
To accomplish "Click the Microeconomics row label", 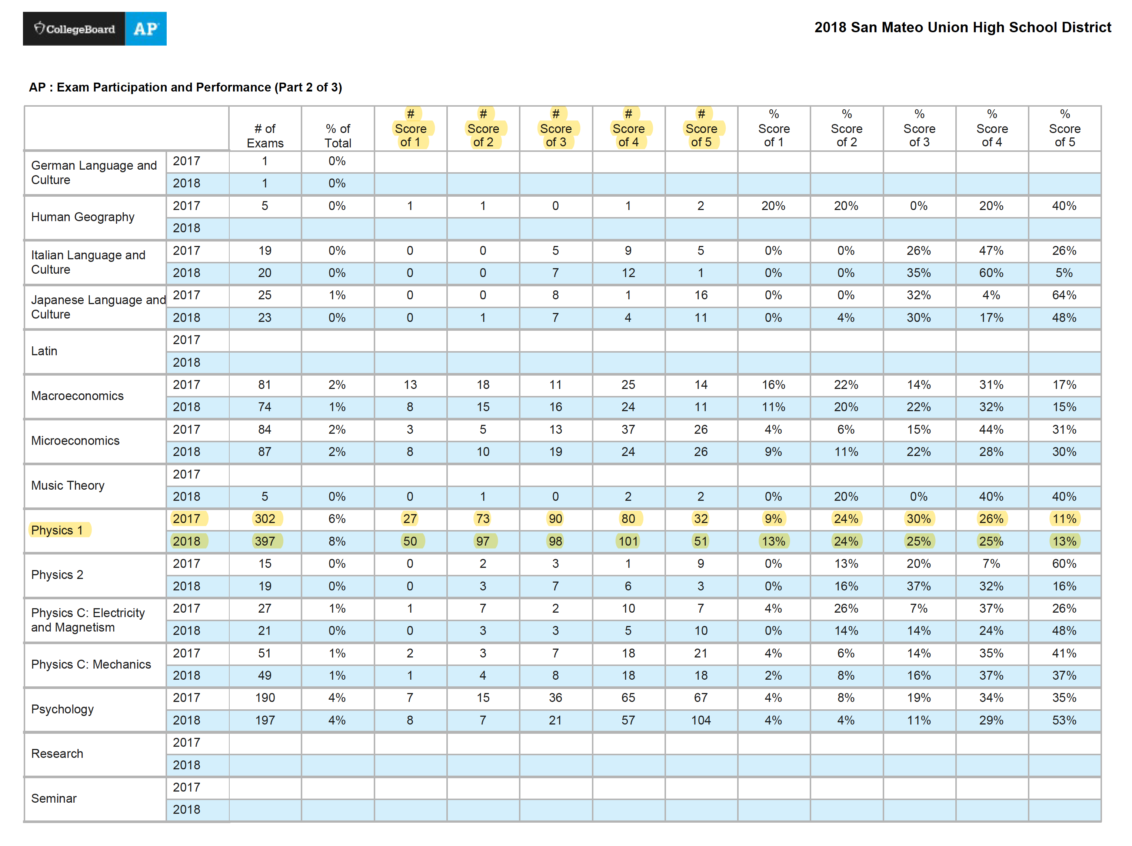I will [75, 441].
